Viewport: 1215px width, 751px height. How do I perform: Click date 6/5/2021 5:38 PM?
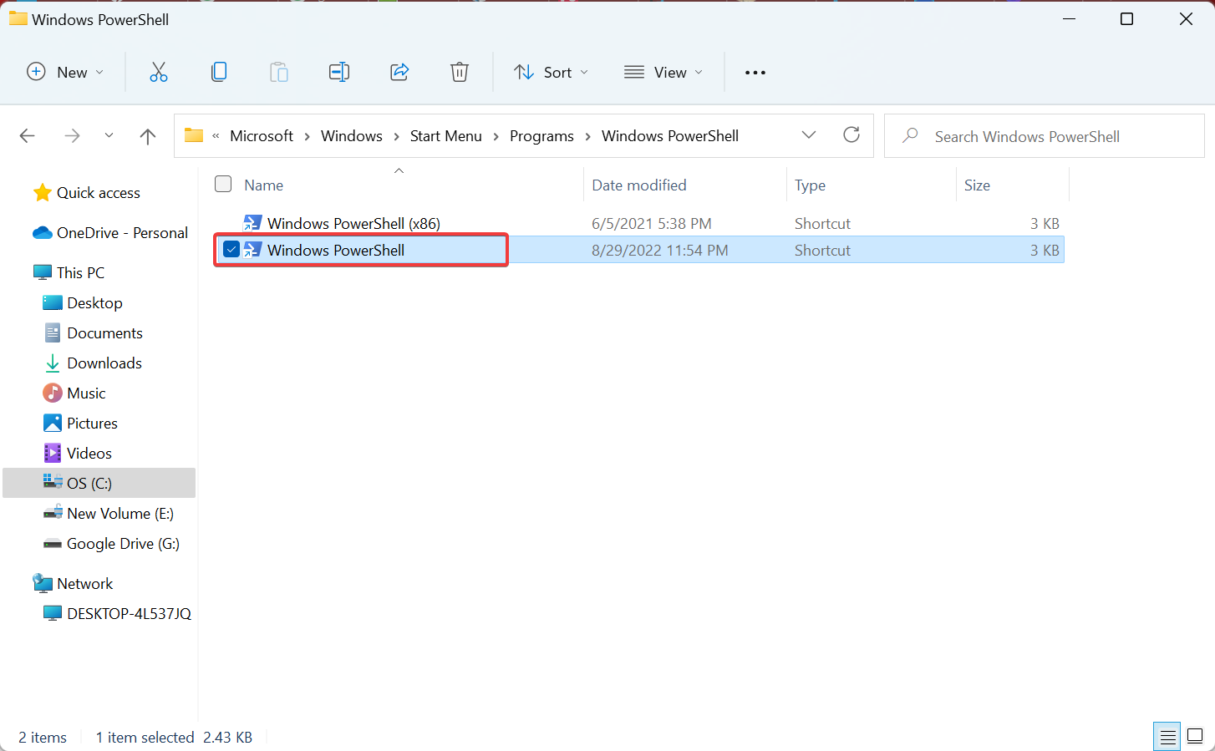tap(652, 223)
